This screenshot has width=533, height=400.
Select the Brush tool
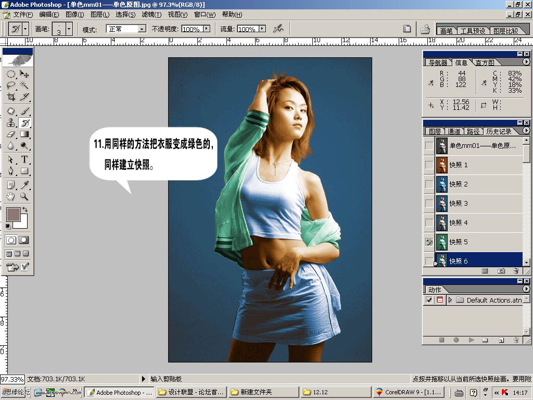click(24, 111)
